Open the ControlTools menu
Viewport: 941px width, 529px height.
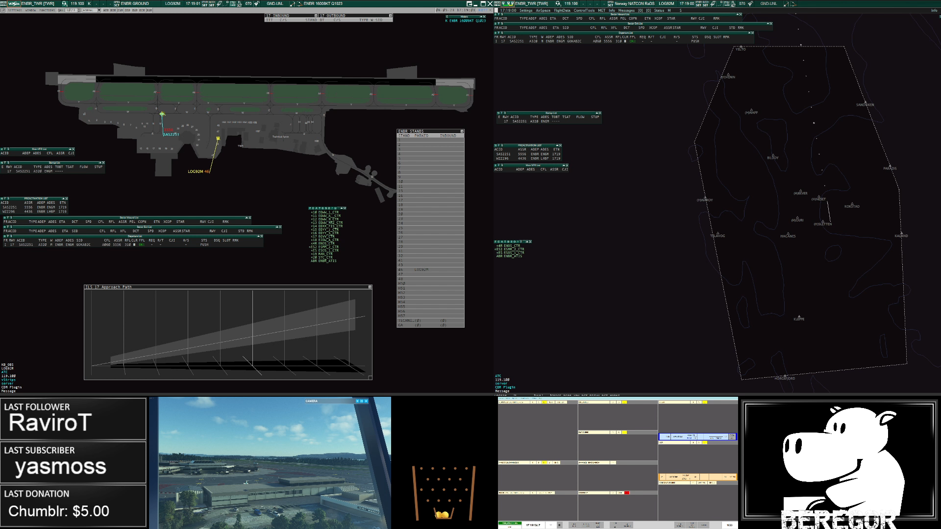pos(584,10)
